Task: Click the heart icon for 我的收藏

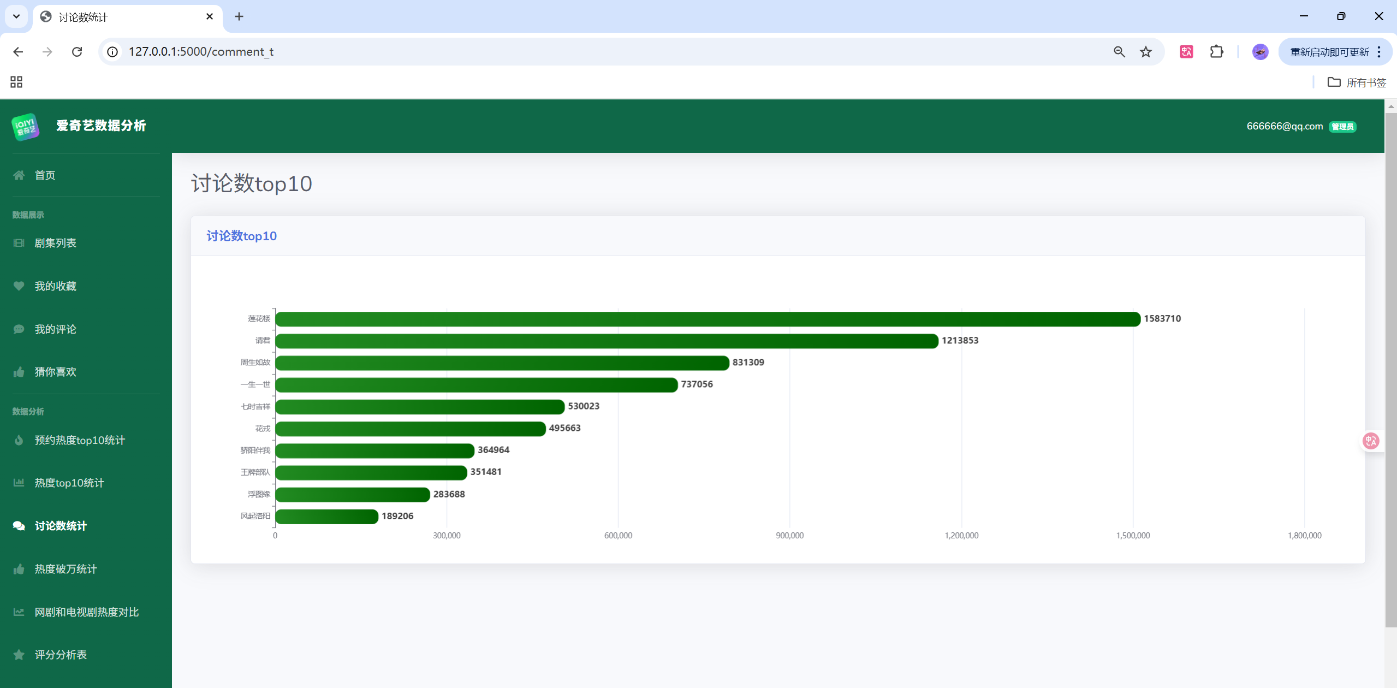Action: point(19,286)
